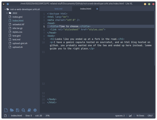Select index.html in the file tree

click(x=18, y=21)
